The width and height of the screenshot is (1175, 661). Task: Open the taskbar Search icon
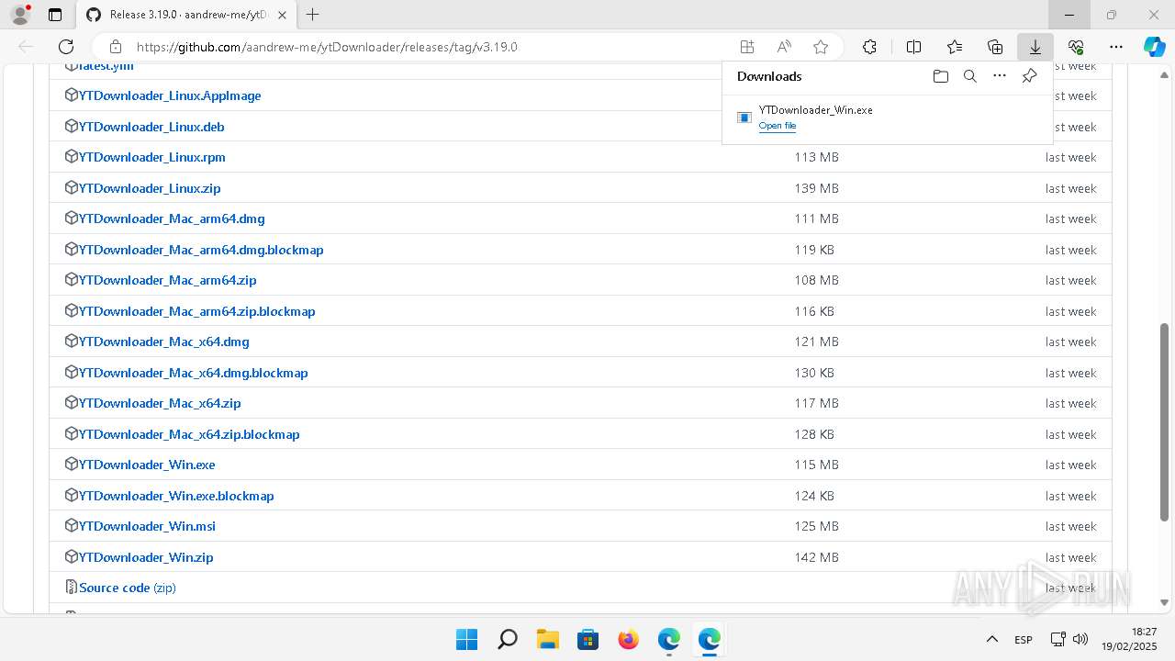click(507, 639)
